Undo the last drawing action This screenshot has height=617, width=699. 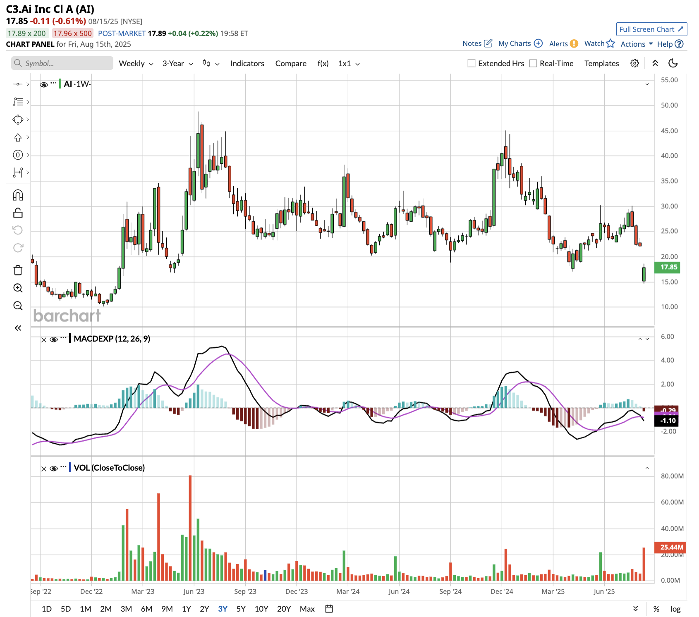[18, 230]
